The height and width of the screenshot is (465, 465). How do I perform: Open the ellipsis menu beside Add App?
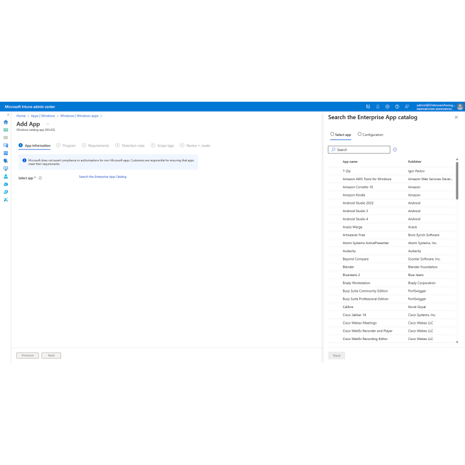[x=48, y=124]
